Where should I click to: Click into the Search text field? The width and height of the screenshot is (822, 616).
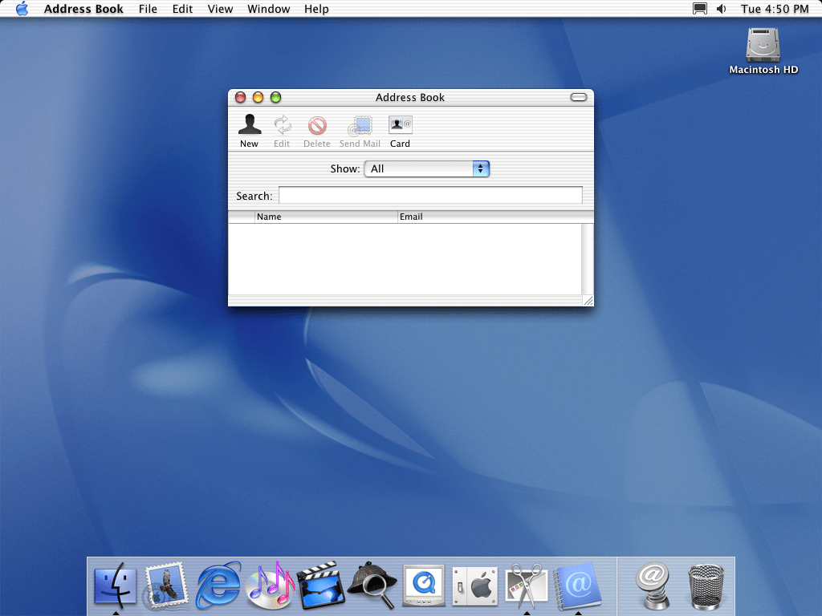[x=430, y=196]
